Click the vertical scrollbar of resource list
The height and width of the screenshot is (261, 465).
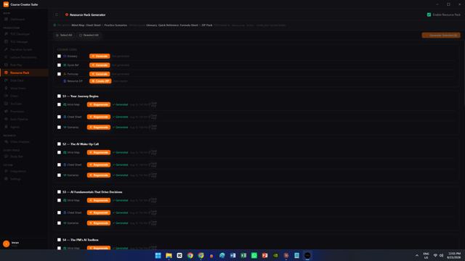(464, 72)
